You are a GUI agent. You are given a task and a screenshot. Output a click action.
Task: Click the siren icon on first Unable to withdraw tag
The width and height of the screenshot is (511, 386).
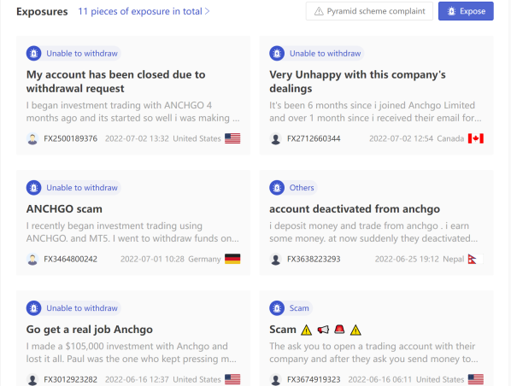(x=34, y=54)
